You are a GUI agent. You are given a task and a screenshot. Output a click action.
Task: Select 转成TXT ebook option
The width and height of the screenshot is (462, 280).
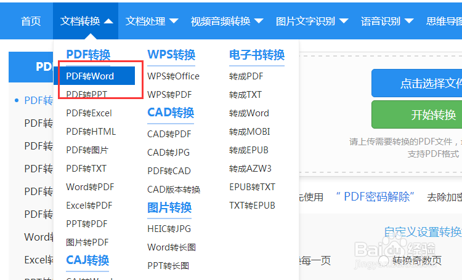[x=245, y=95]
